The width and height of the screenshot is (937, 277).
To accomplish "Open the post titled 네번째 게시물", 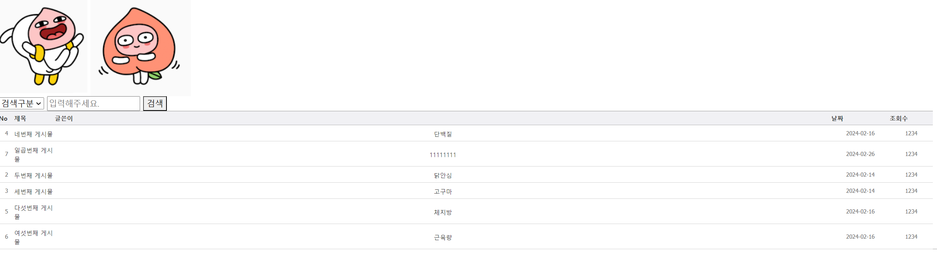I will click(33, 134).
